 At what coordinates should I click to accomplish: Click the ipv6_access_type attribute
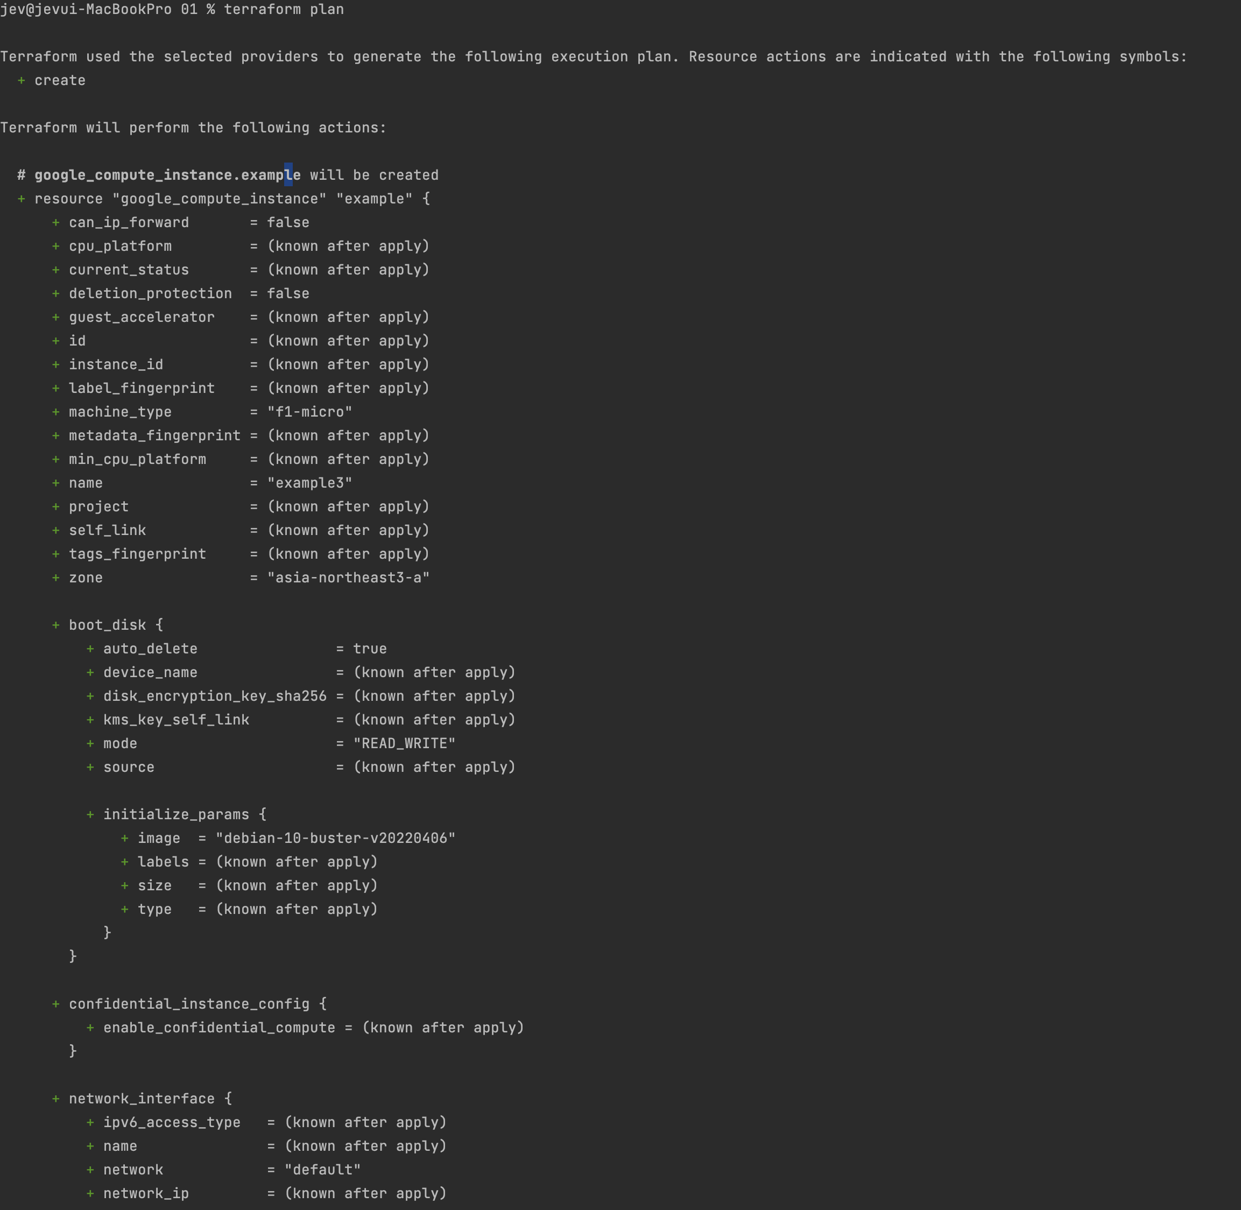(x=172, y=1122)
